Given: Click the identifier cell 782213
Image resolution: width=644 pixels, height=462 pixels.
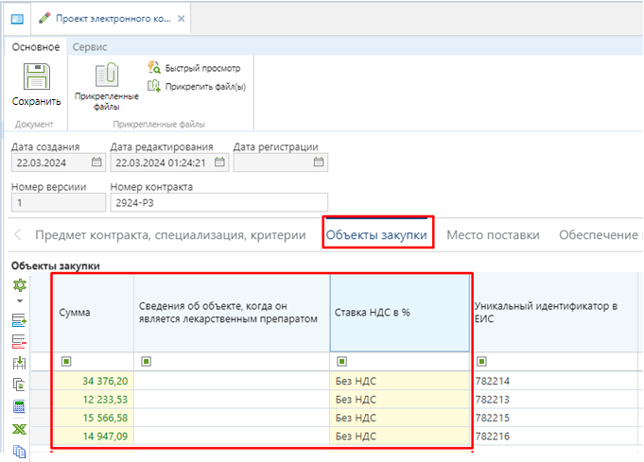Looking at the screenshot, I should click(x=554, y=400).
